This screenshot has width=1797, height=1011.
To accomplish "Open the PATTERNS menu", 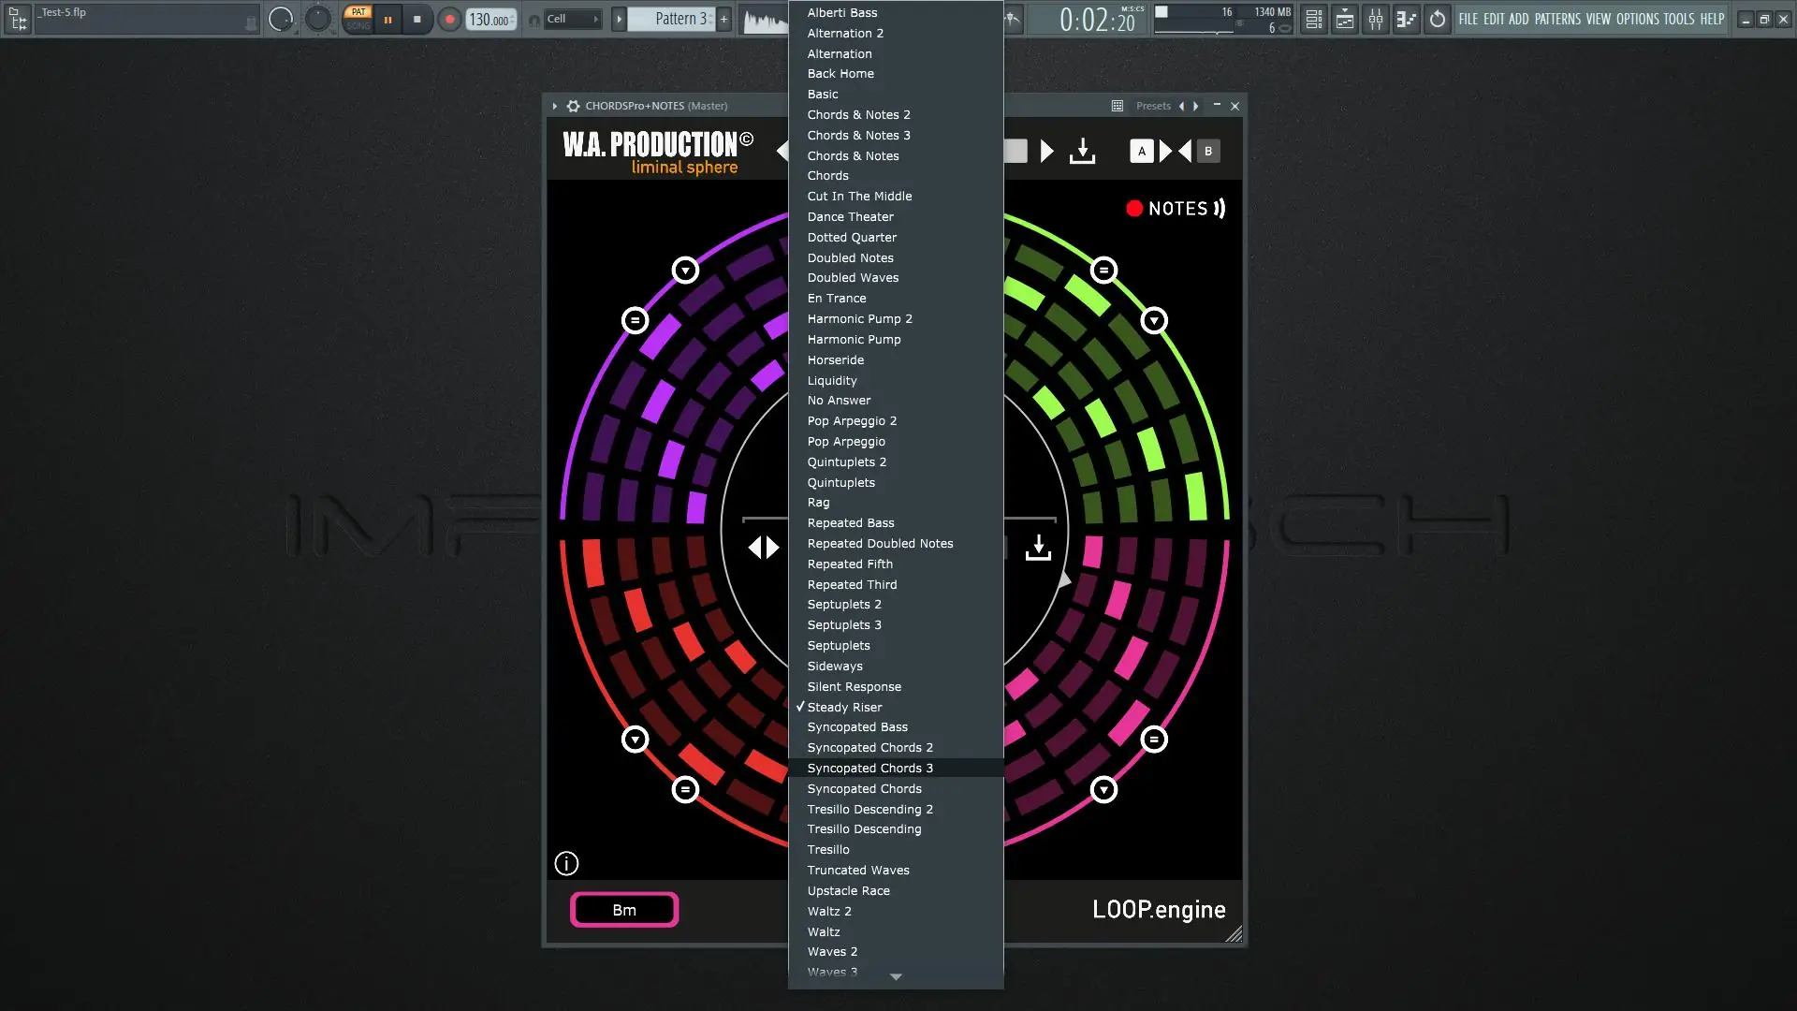I will (x=1557, y=19).
